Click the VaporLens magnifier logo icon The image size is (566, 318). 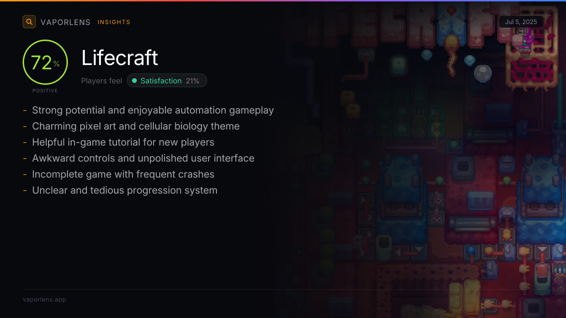point(29,22)
